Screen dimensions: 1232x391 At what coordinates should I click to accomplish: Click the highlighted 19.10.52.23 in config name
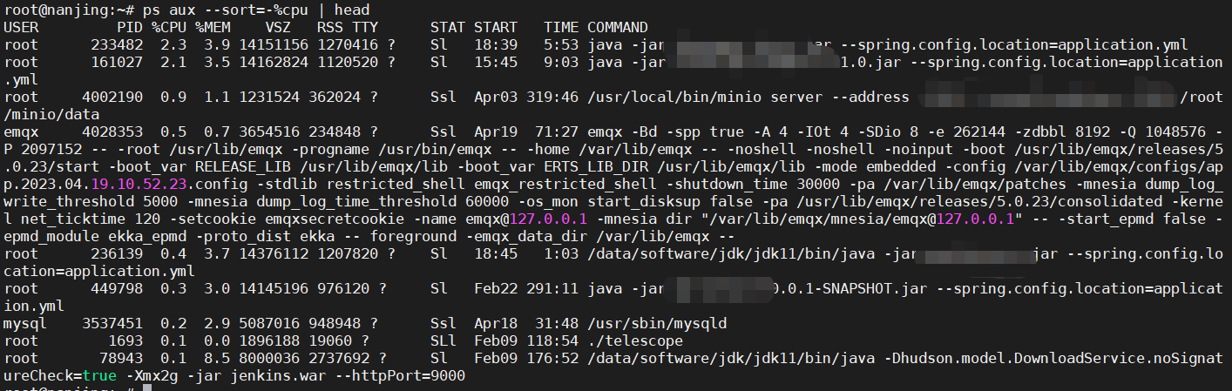pyautogui.click(x=139, y=184)
